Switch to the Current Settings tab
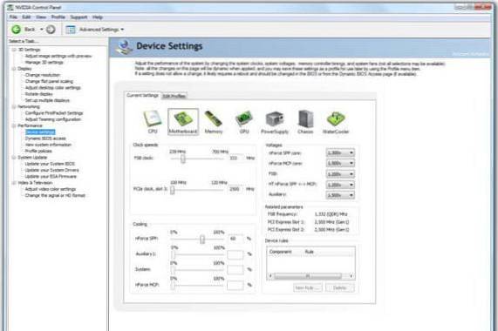Screen dimensions: 498x331 142,95
